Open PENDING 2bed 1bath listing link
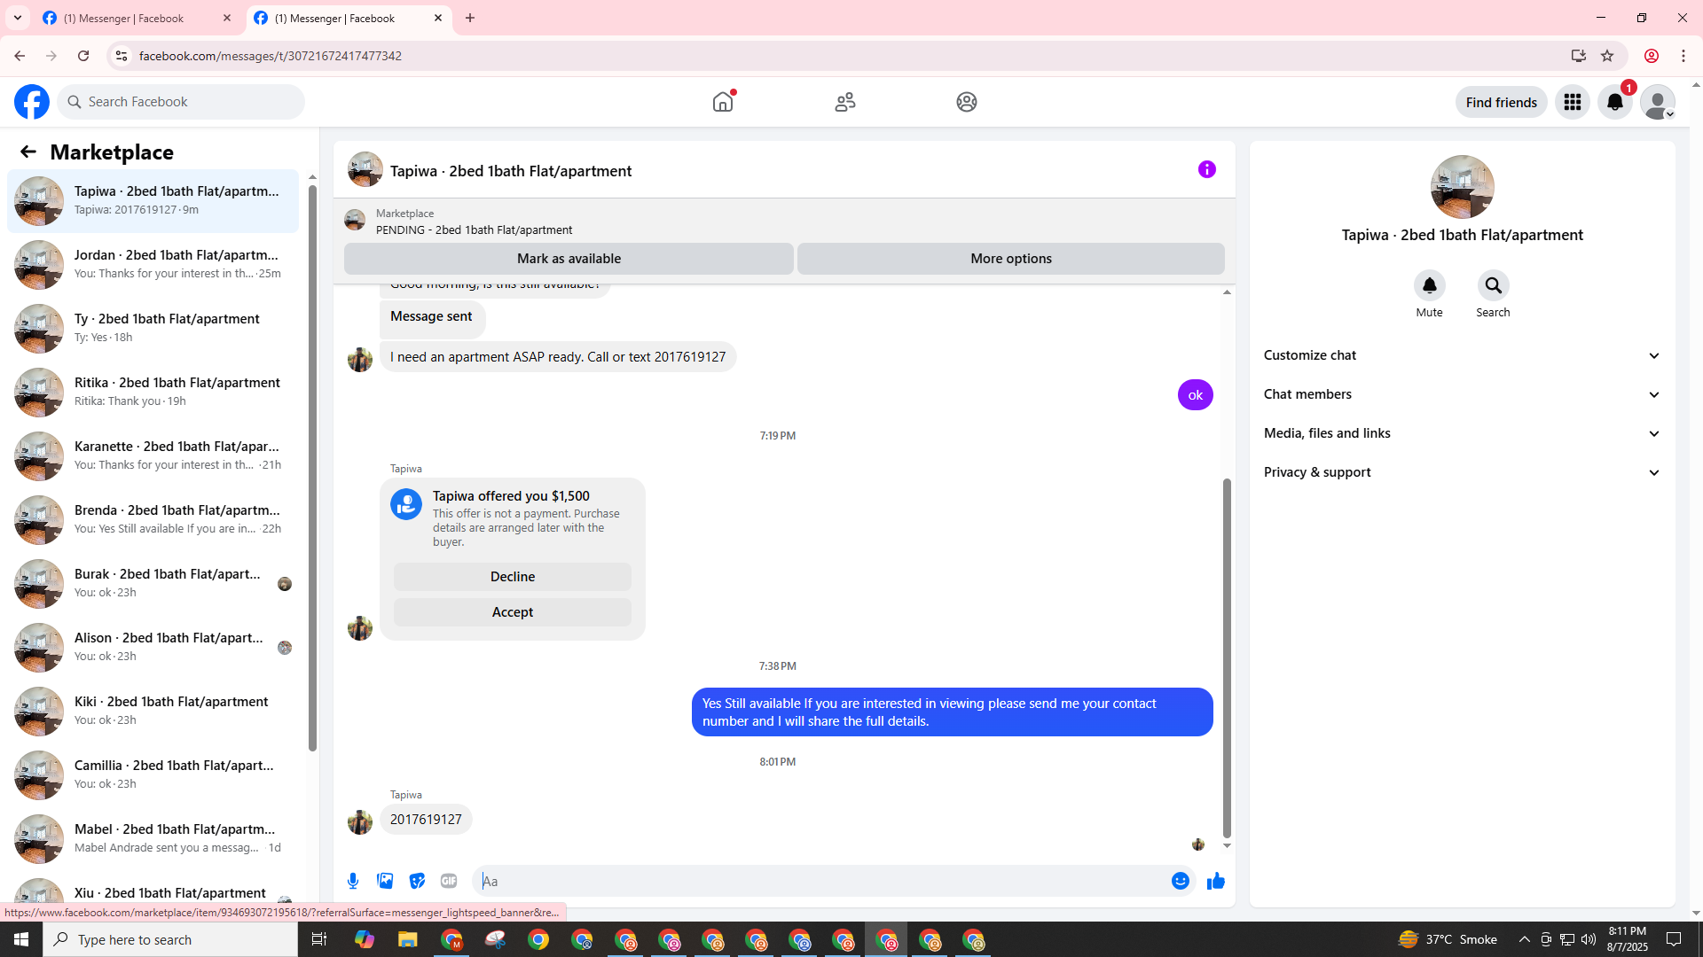The height and width of the screenshot is (957, 1703). tap(474, 230)
